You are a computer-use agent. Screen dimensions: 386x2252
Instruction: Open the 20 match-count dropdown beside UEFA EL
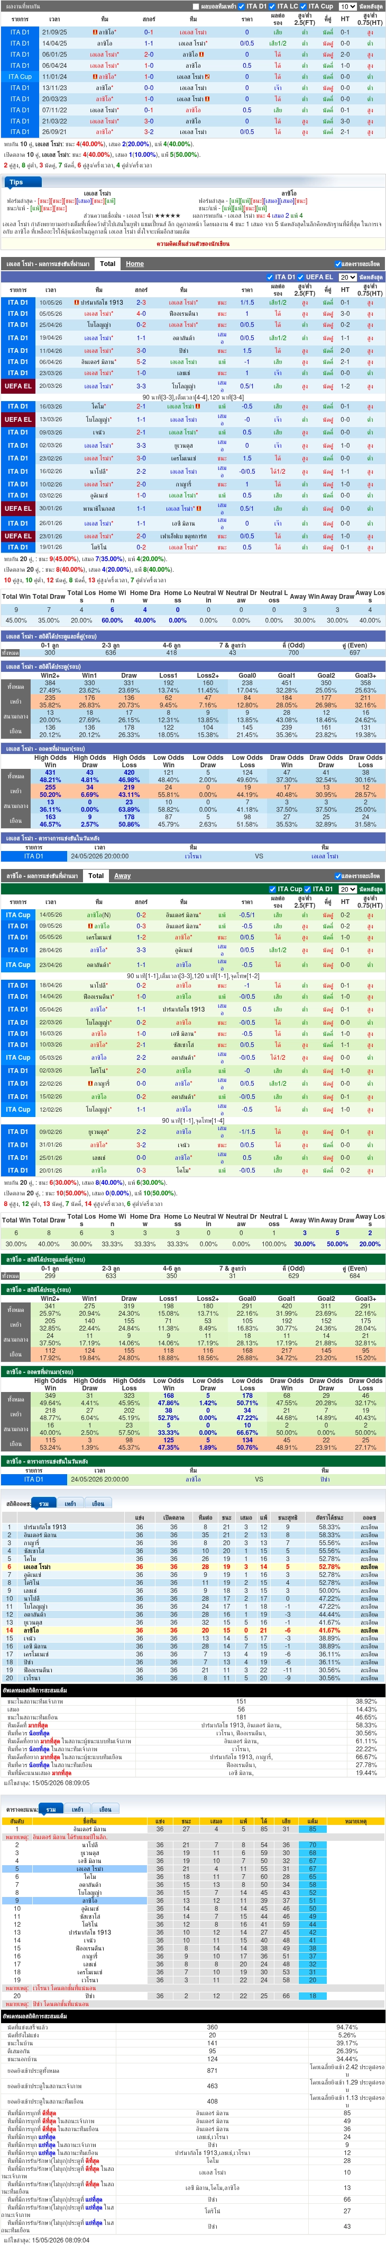347,277
